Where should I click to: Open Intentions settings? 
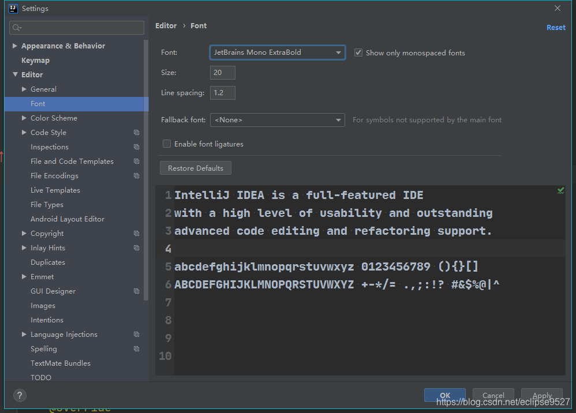tap(47, 320)
